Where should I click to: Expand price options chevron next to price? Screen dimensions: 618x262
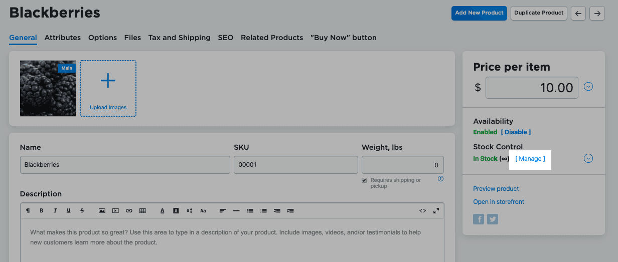[x=588, y=87]
